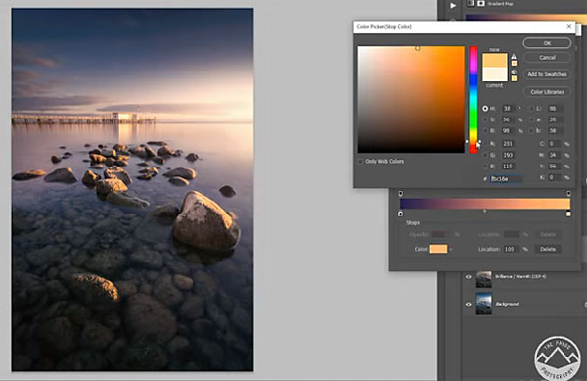This screenshot has height=381, width=587.
Task: Select the Brilliance / Warmth layer thumbnail
Action: 483,279
